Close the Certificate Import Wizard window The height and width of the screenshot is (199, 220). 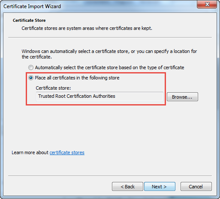(x=207, y=4)
